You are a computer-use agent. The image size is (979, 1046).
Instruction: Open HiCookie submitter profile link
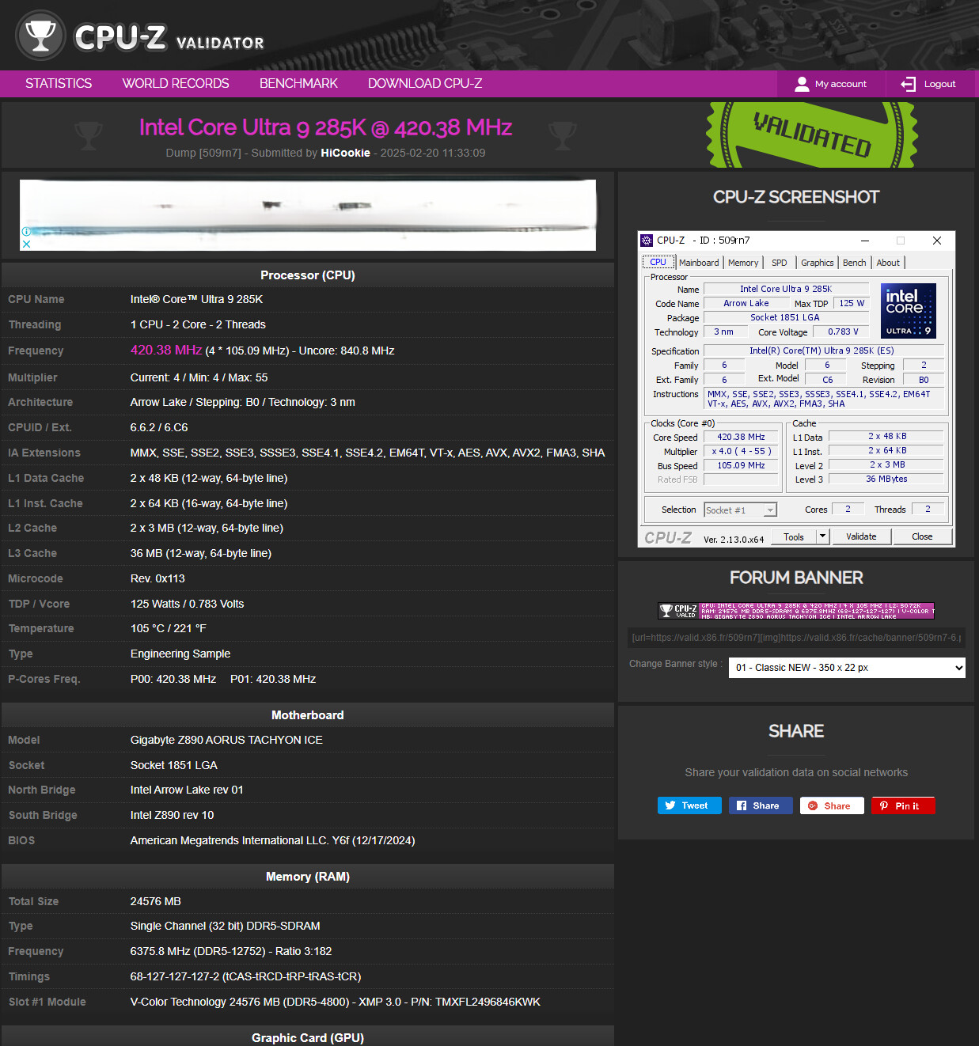pyautogui.click(x=345, y=153)
